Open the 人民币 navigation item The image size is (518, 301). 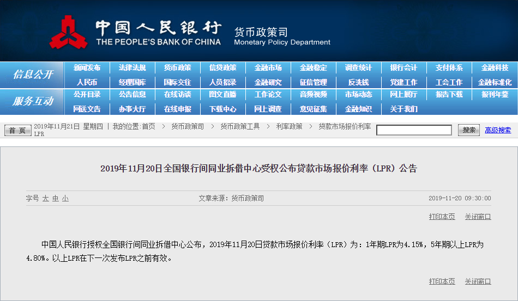[87, 82]
